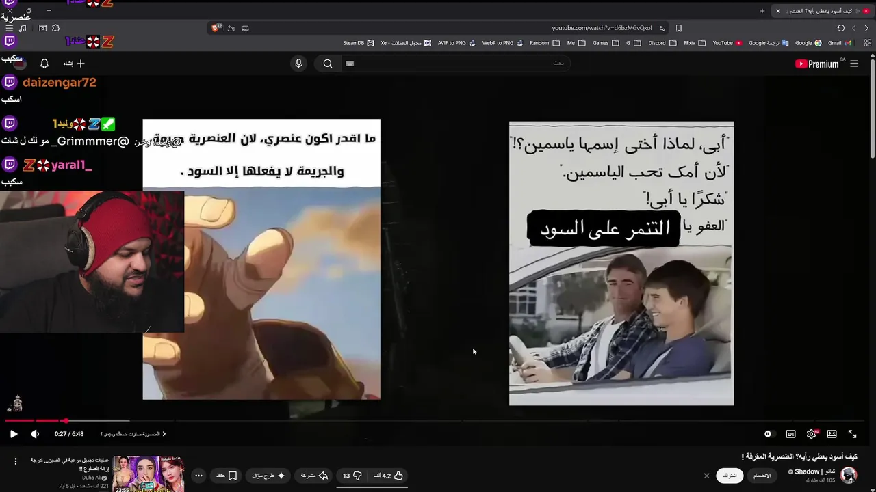Open options for the suggested video
Screen dimensions: 876x492
click(15, 461)
